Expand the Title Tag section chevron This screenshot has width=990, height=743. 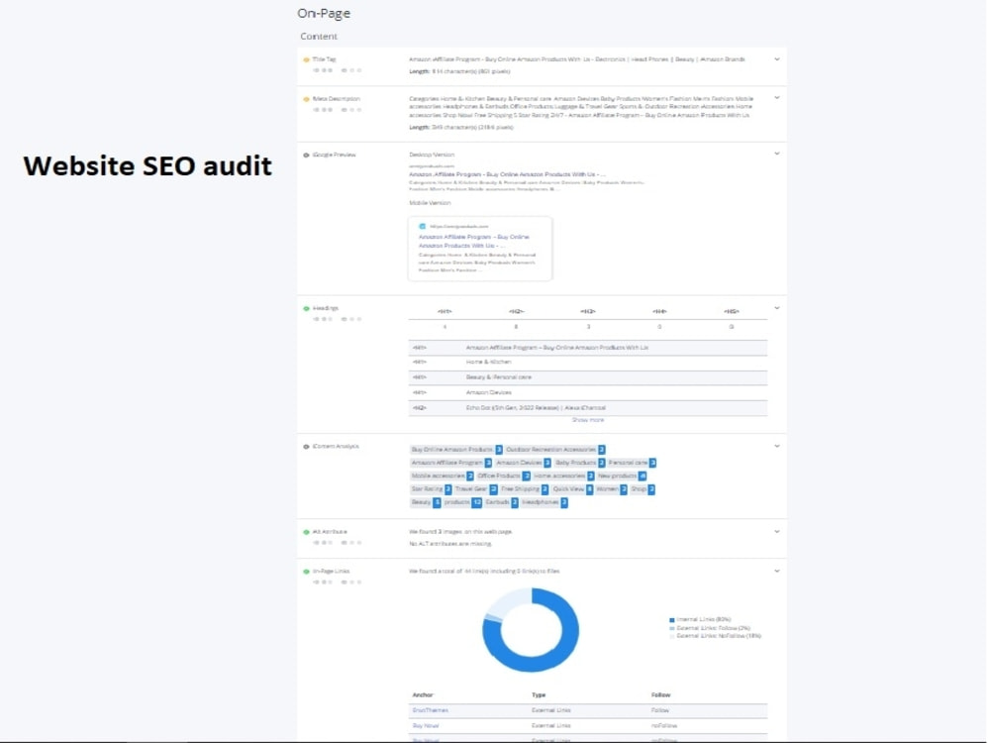pos(779,59)
